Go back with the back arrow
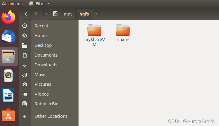This screenshot has width=219, height=126. (26, 14)
